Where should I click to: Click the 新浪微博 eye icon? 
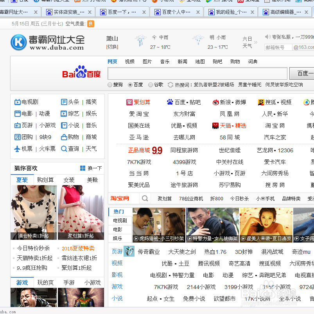[215, 102]
